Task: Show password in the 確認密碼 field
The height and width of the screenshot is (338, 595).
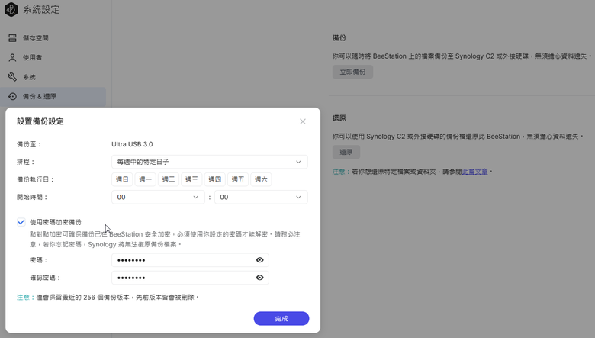Action: [259, 278]
